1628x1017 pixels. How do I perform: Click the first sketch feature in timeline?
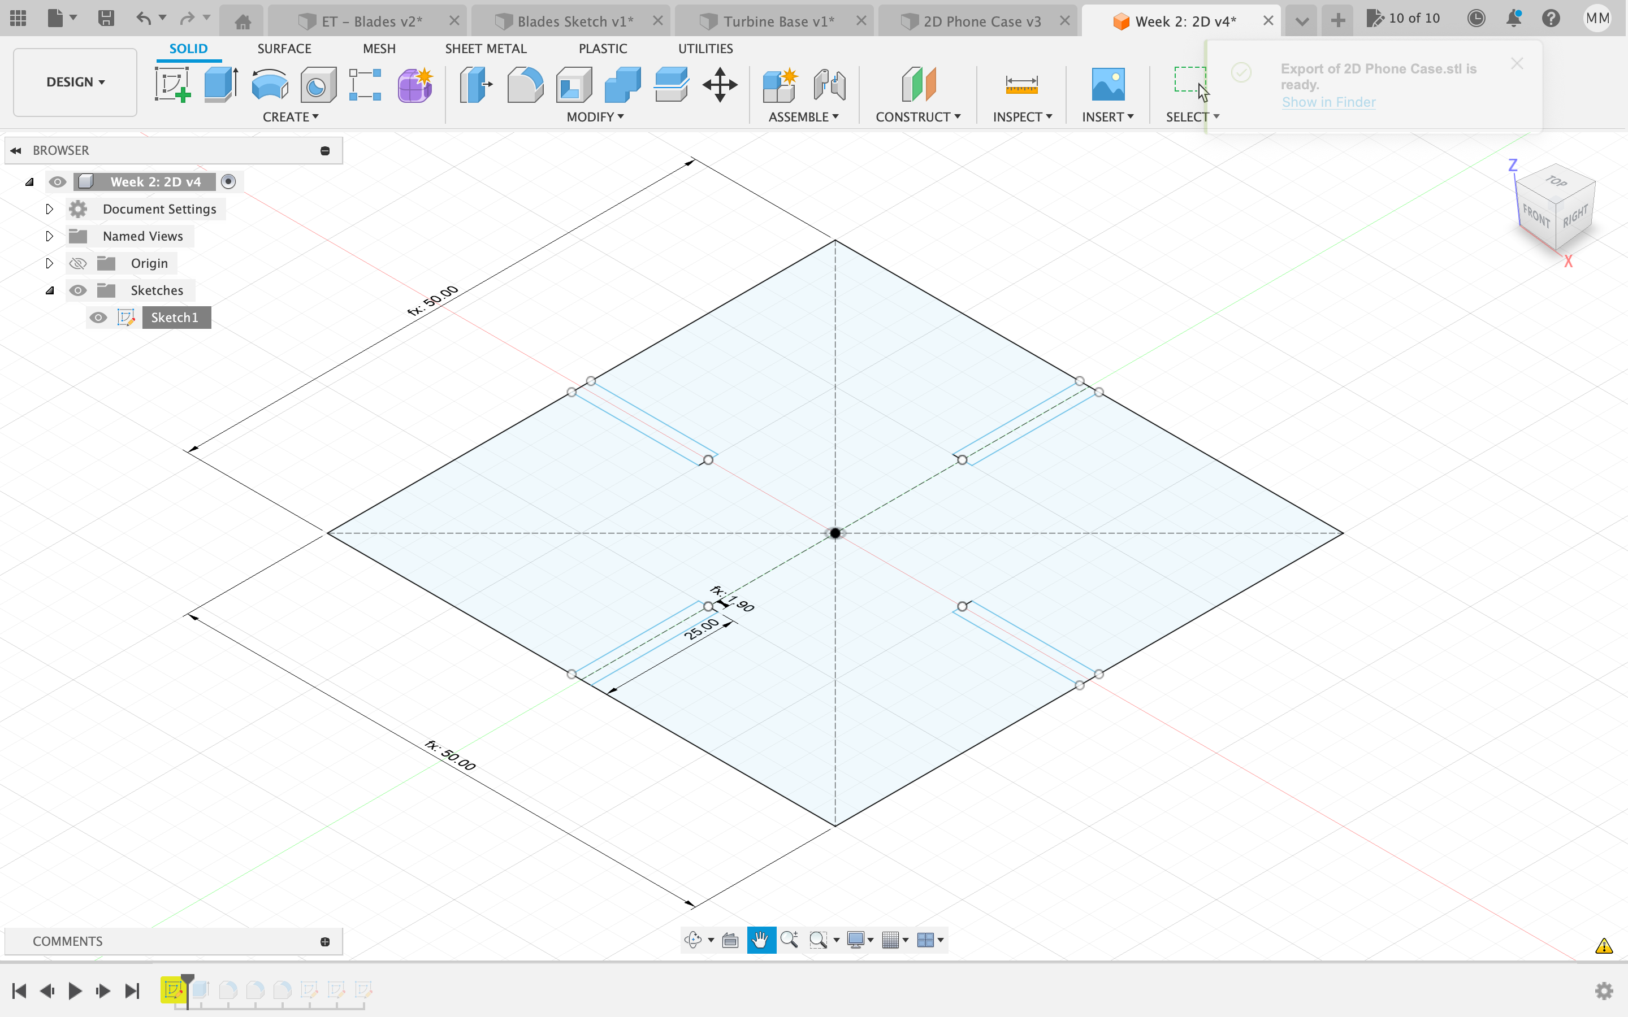coord(173,989)
